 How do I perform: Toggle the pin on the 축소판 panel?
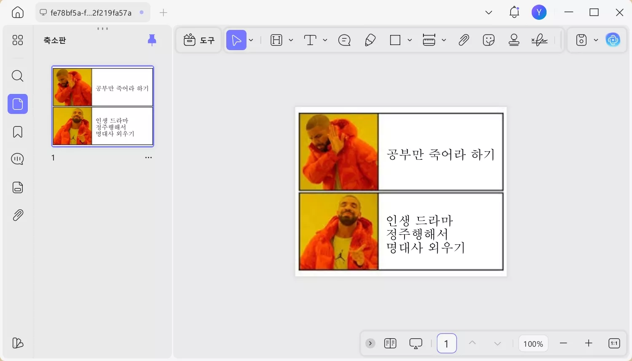pyautogui.click(x=152, y=40)
